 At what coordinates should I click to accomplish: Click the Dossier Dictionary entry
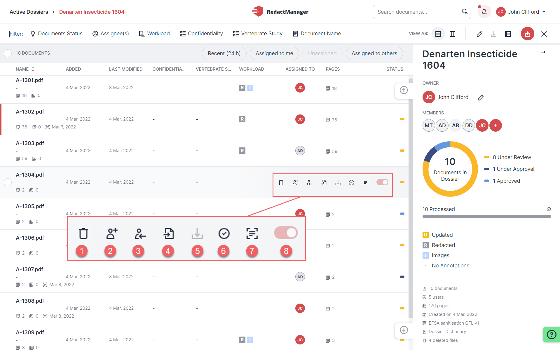[x=444, y=332]
